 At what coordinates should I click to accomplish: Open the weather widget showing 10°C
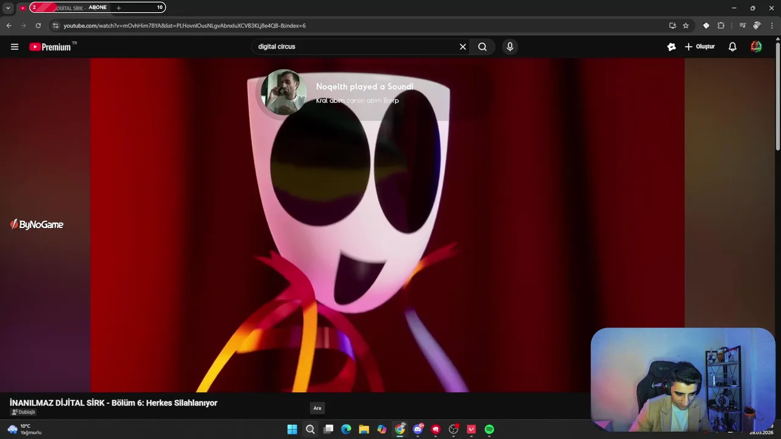pos(24,429)
